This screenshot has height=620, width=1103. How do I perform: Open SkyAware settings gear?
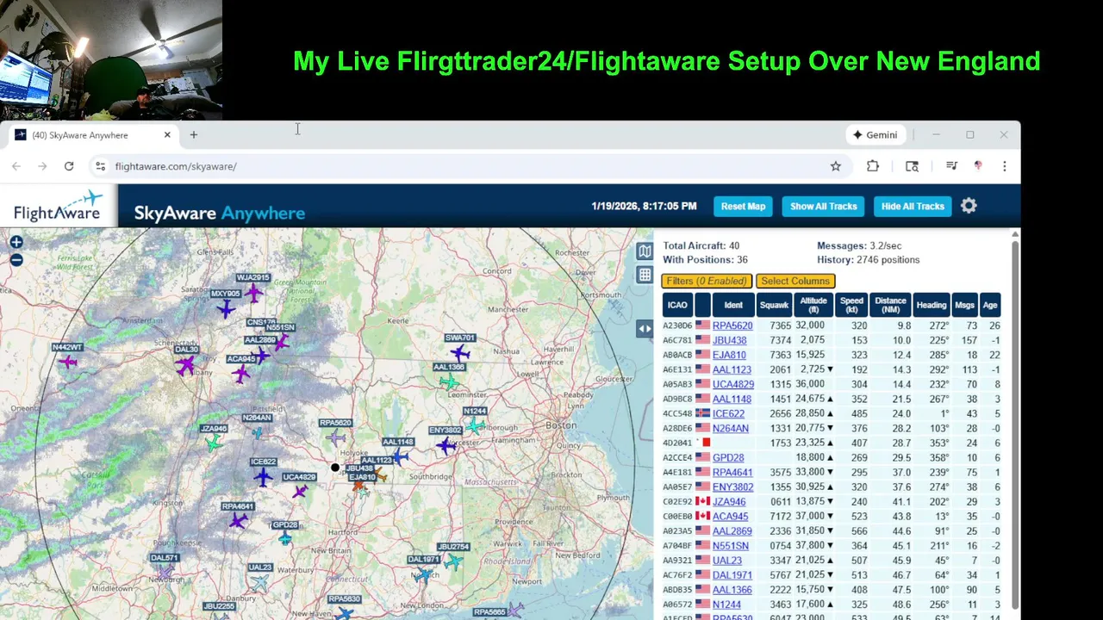[x=969, y=206]
